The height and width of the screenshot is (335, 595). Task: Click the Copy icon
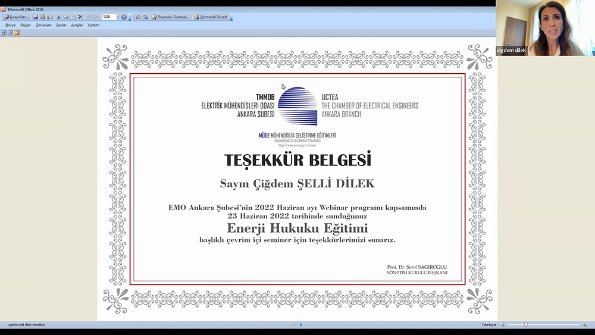66,17
